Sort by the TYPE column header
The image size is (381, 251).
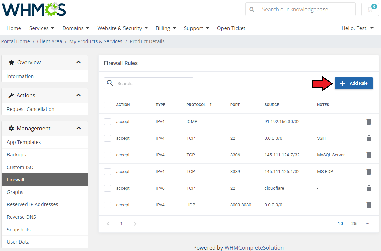(x=160, y=105)
